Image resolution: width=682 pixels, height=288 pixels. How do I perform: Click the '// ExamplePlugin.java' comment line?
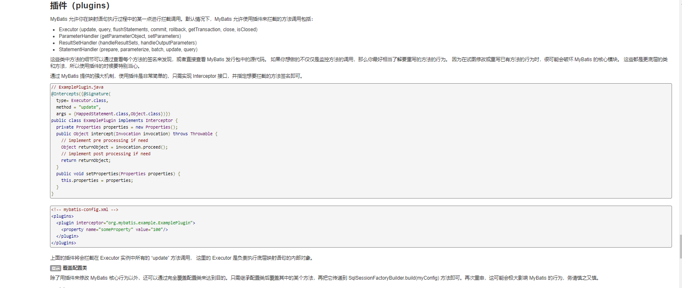pyautogui.click(x=77, y=87)
